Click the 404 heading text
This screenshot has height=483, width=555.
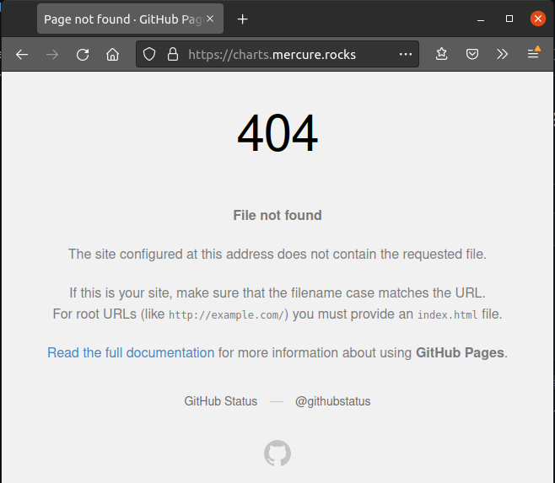tap(277, 132)
